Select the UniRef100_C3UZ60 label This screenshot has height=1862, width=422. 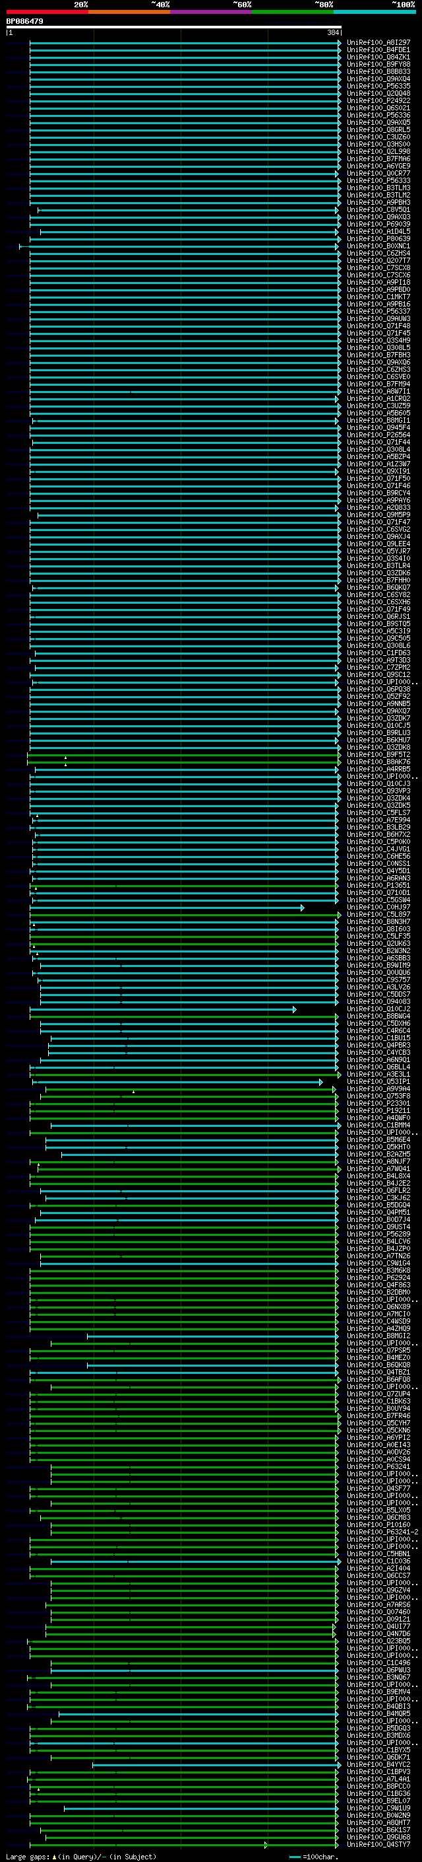coord(378,137)
